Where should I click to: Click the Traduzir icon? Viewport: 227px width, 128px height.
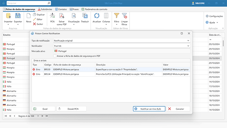[85, 16]
